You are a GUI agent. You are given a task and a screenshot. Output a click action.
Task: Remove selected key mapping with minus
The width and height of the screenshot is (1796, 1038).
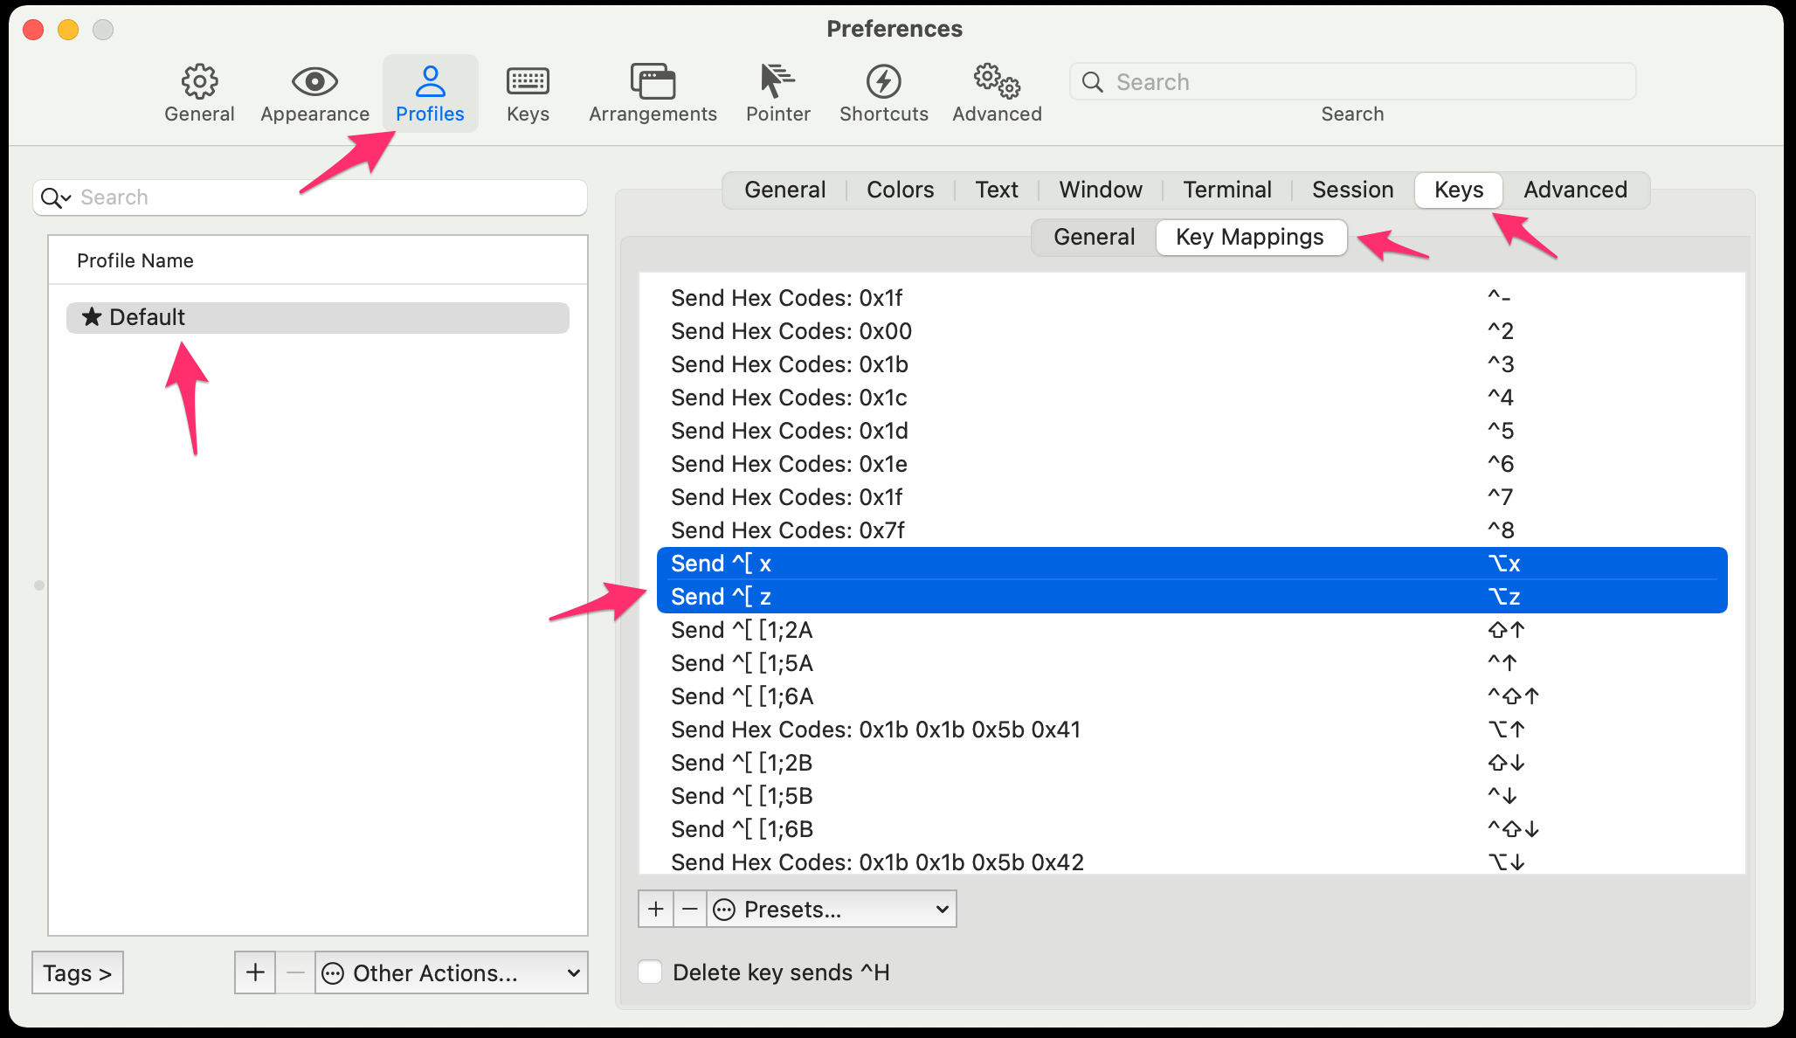pyautogui.click(x=689, y=910)
